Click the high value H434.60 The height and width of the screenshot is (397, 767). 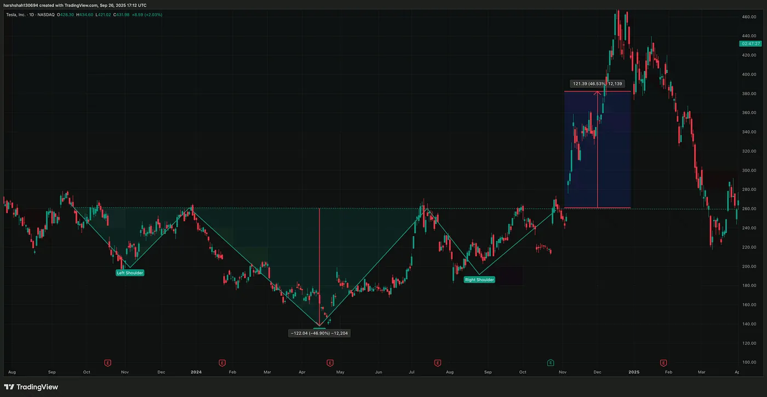85,14
